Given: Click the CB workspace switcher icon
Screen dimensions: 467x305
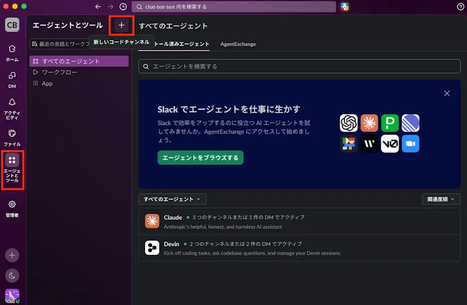Looking at the screenshot, I should point(12,25).
